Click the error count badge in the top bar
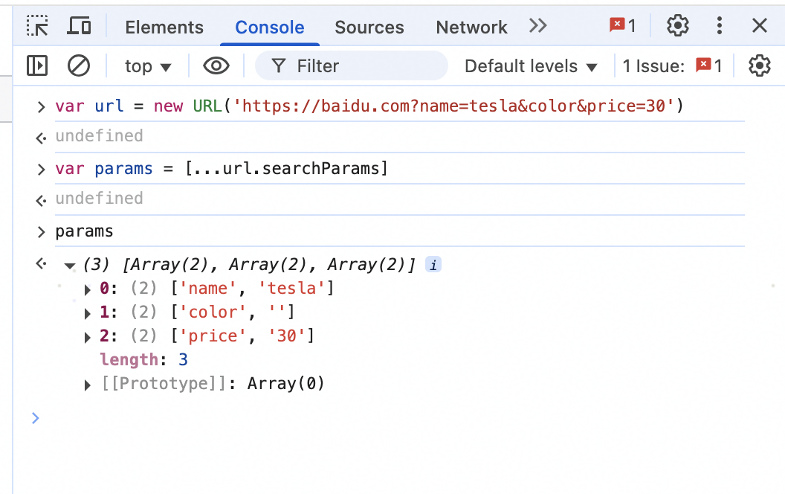This screenshot has height=494, width=785. [x=622, y=25]
